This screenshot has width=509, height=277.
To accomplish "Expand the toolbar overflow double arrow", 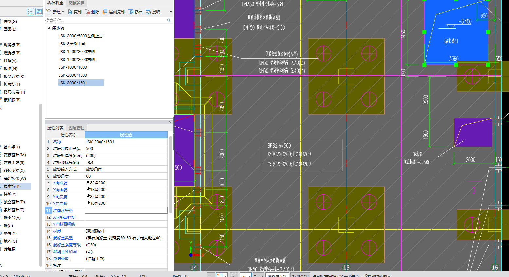I will click(171, 12).
